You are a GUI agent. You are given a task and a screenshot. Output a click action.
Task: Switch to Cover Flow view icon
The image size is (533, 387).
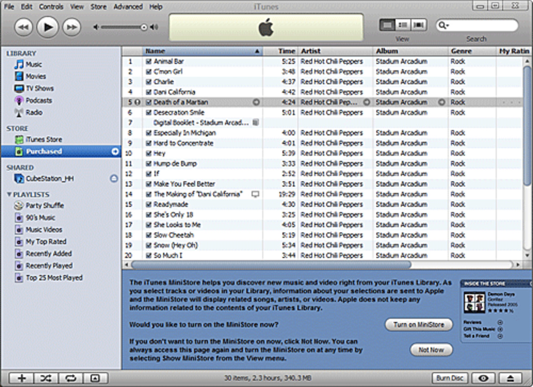(419, 25)
